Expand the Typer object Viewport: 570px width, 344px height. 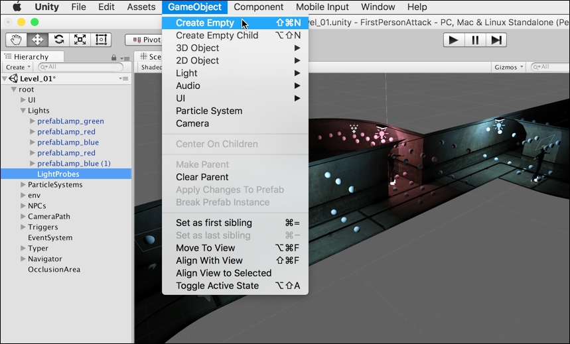23,248
